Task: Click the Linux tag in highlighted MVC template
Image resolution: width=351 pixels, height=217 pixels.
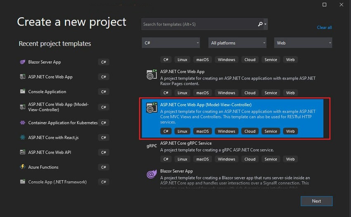Action: pyautogui.click(x=183, y=131)
